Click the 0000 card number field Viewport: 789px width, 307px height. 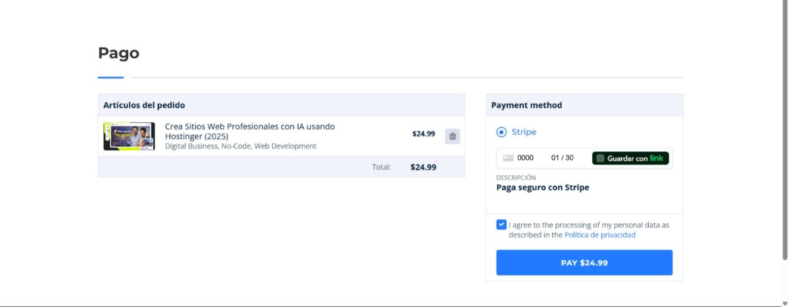(525, 158)
